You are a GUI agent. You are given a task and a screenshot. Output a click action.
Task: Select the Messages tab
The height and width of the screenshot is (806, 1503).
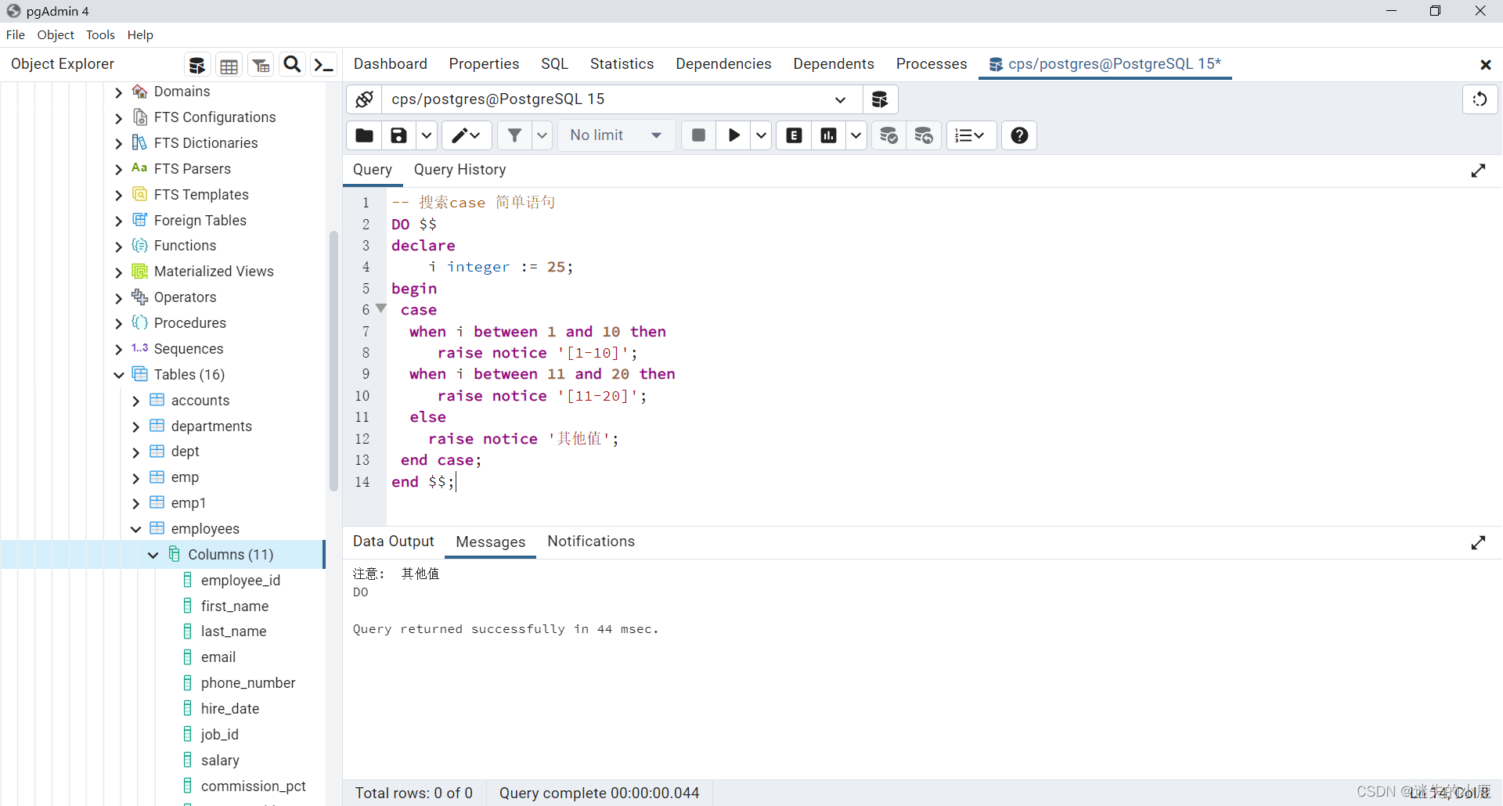pos(490,542)
